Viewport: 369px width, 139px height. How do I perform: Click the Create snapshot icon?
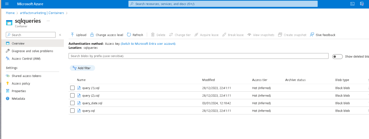click(280, 35)
